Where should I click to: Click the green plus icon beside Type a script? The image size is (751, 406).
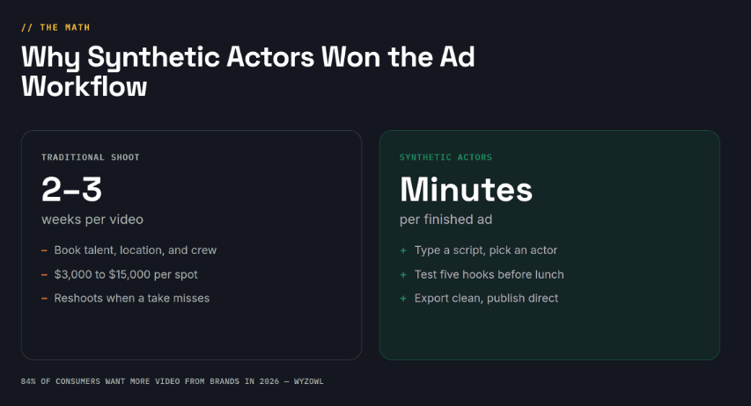[x=403, y=250]
